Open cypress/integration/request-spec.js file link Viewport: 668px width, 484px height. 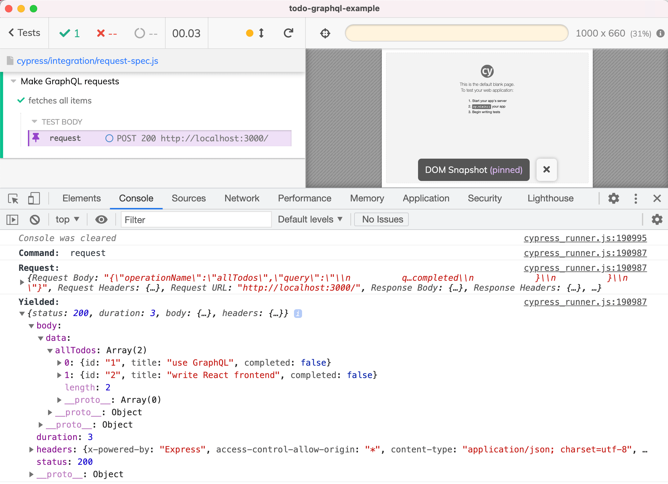coord(87,61)
